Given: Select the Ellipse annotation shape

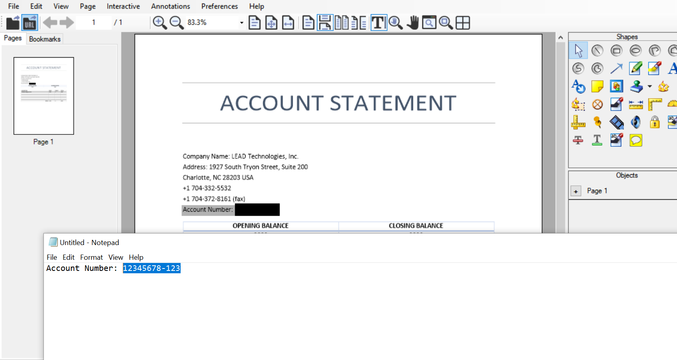Looking at the screenshot, I should [x=636, y=50].
